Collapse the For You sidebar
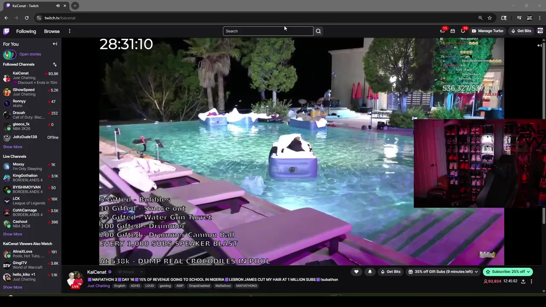Screen dimensions: 546x307 click(55, 44)
